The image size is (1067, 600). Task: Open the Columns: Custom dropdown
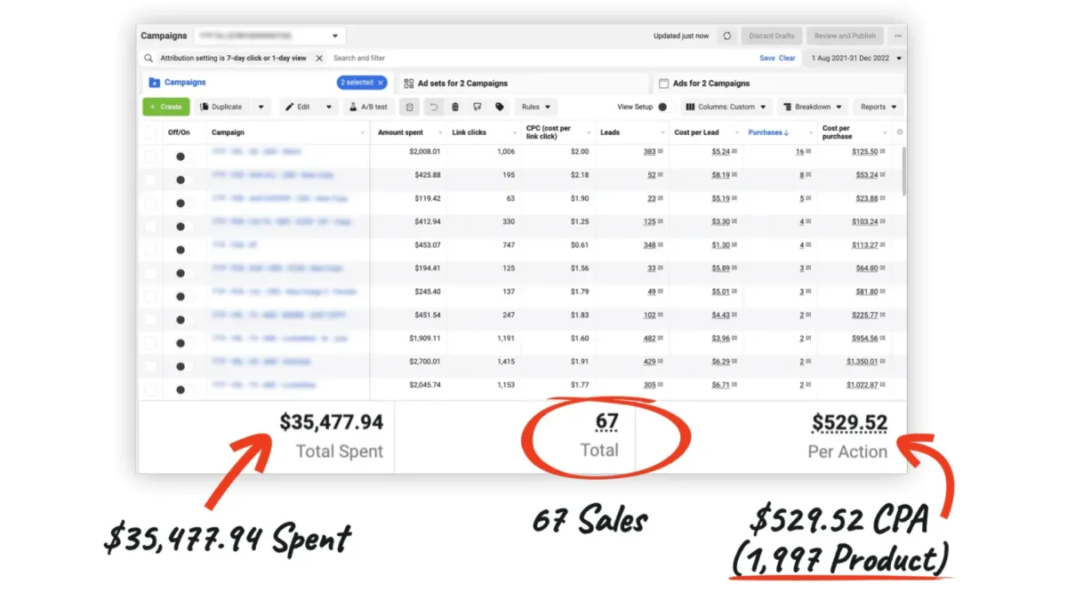726,107
